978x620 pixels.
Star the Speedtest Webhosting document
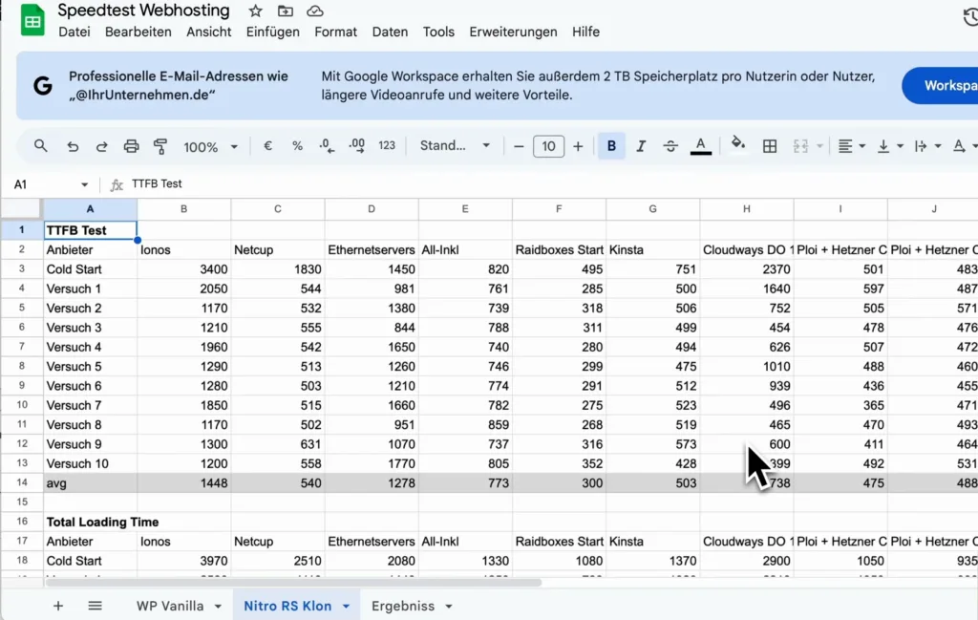pyautogui.click(x=255, y=11)
